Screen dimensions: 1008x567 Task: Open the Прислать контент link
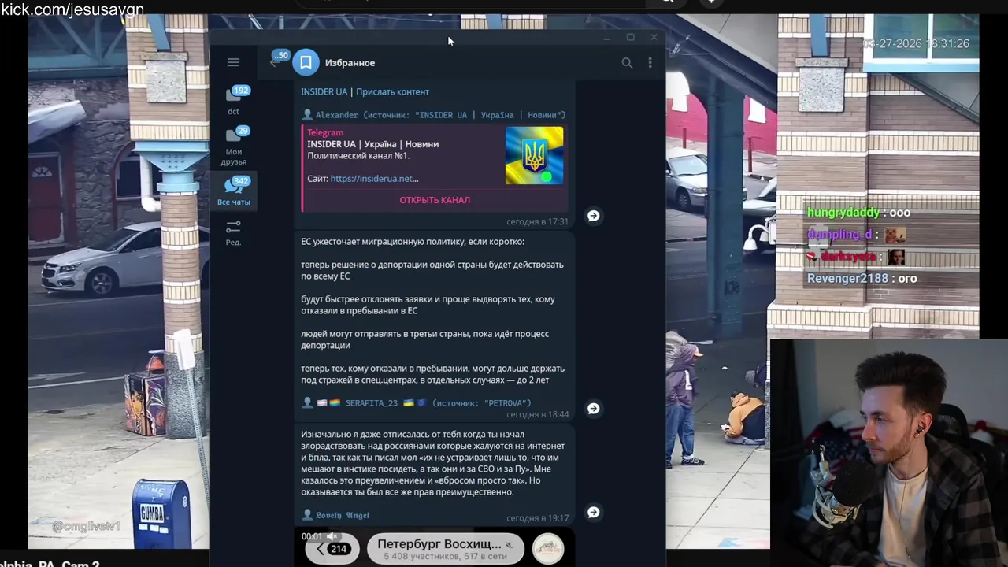392,91
